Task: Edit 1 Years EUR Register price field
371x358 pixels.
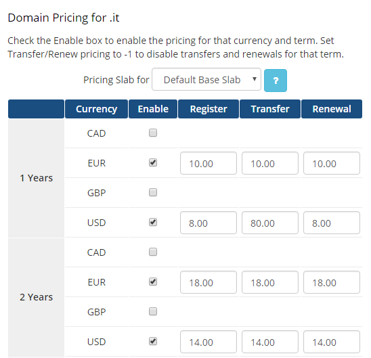Action: pos(209,163)
